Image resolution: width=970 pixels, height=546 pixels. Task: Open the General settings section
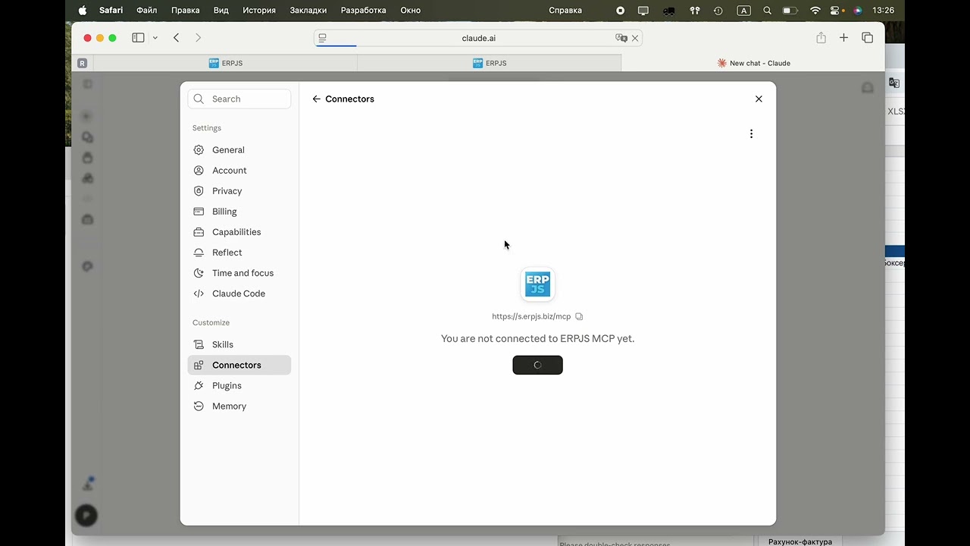pyautogui.click(x=239, y=150)
